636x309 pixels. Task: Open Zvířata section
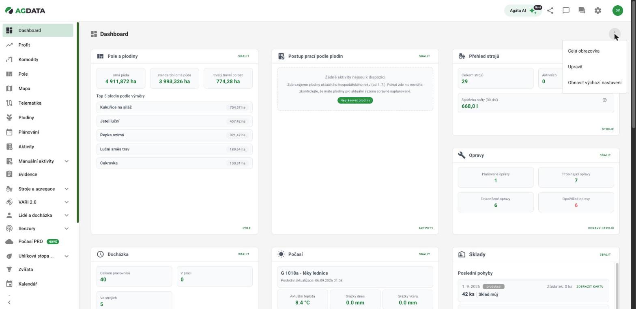pyautogui.click(x=38, y=269)
